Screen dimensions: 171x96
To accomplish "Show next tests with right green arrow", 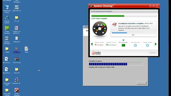I will pyautogui.click(x=156, y=44).
